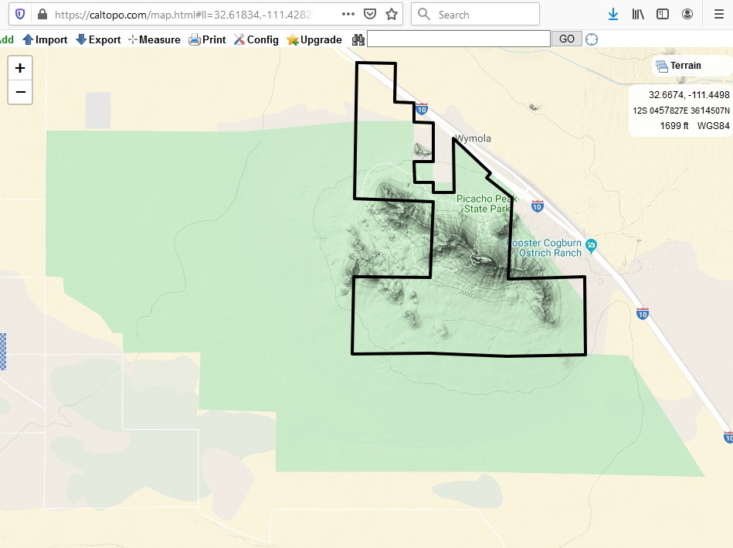
Task: Open the Config menu
Action: pos(256,39)
